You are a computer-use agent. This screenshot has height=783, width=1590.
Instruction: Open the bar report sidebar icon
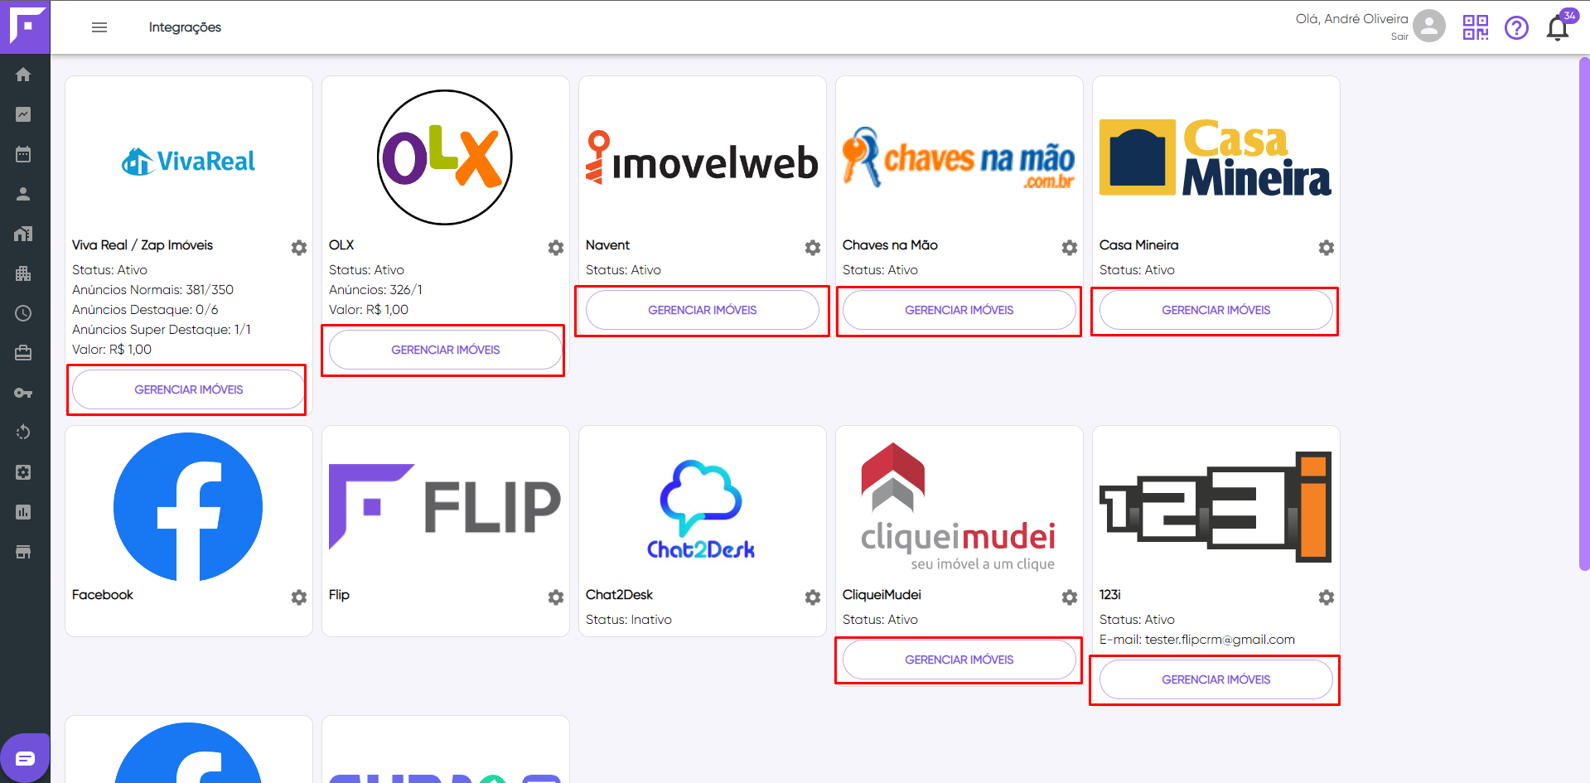click(23, 512)
